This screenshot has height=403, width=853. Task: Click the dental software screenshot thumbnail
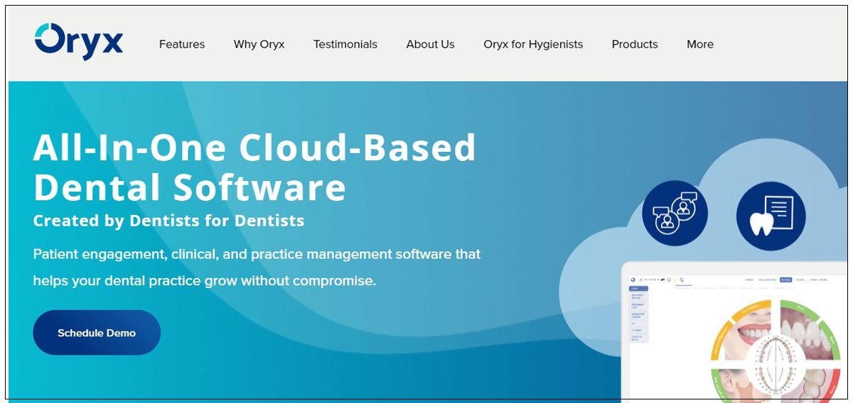tap(734, 331)
